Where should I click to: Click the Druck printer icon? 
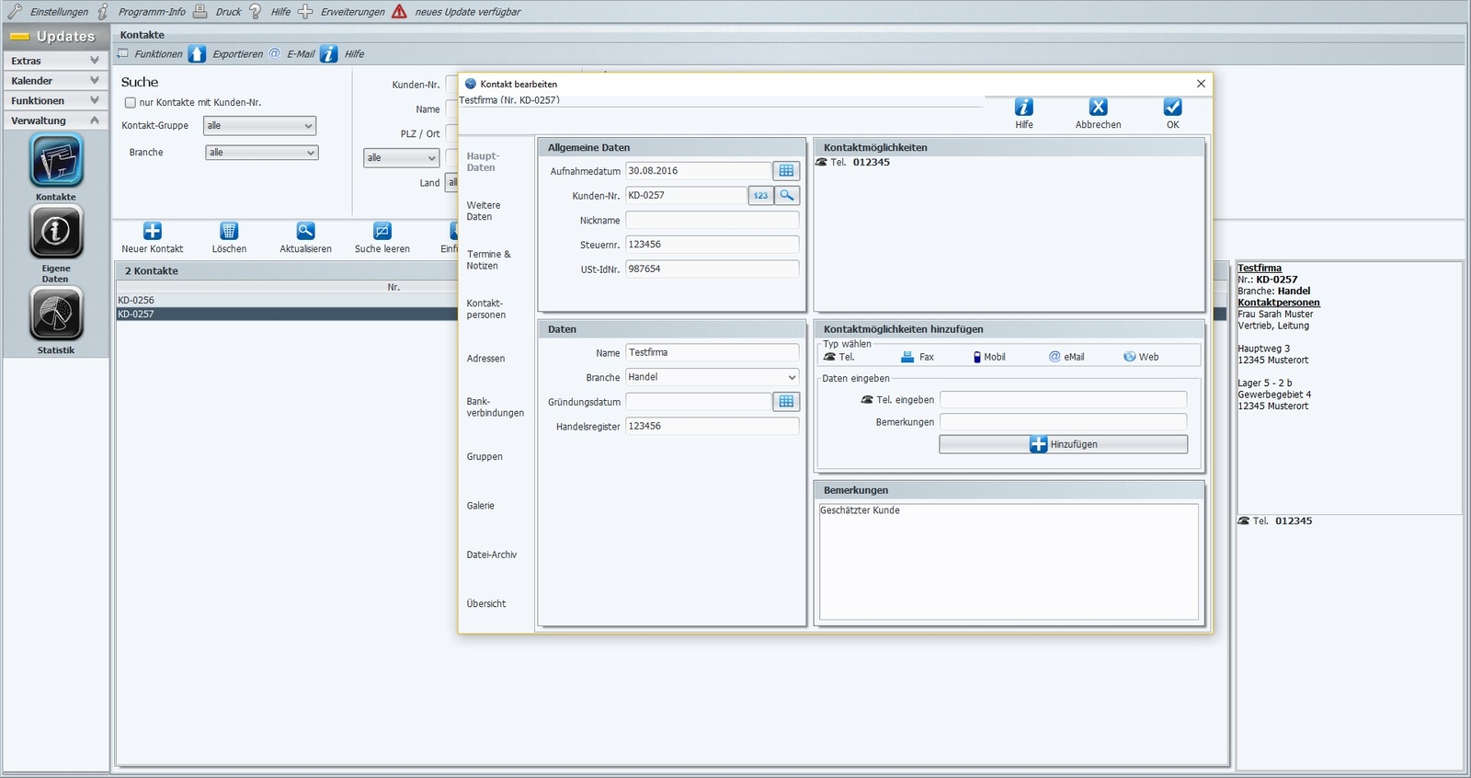tap(200, 11)
